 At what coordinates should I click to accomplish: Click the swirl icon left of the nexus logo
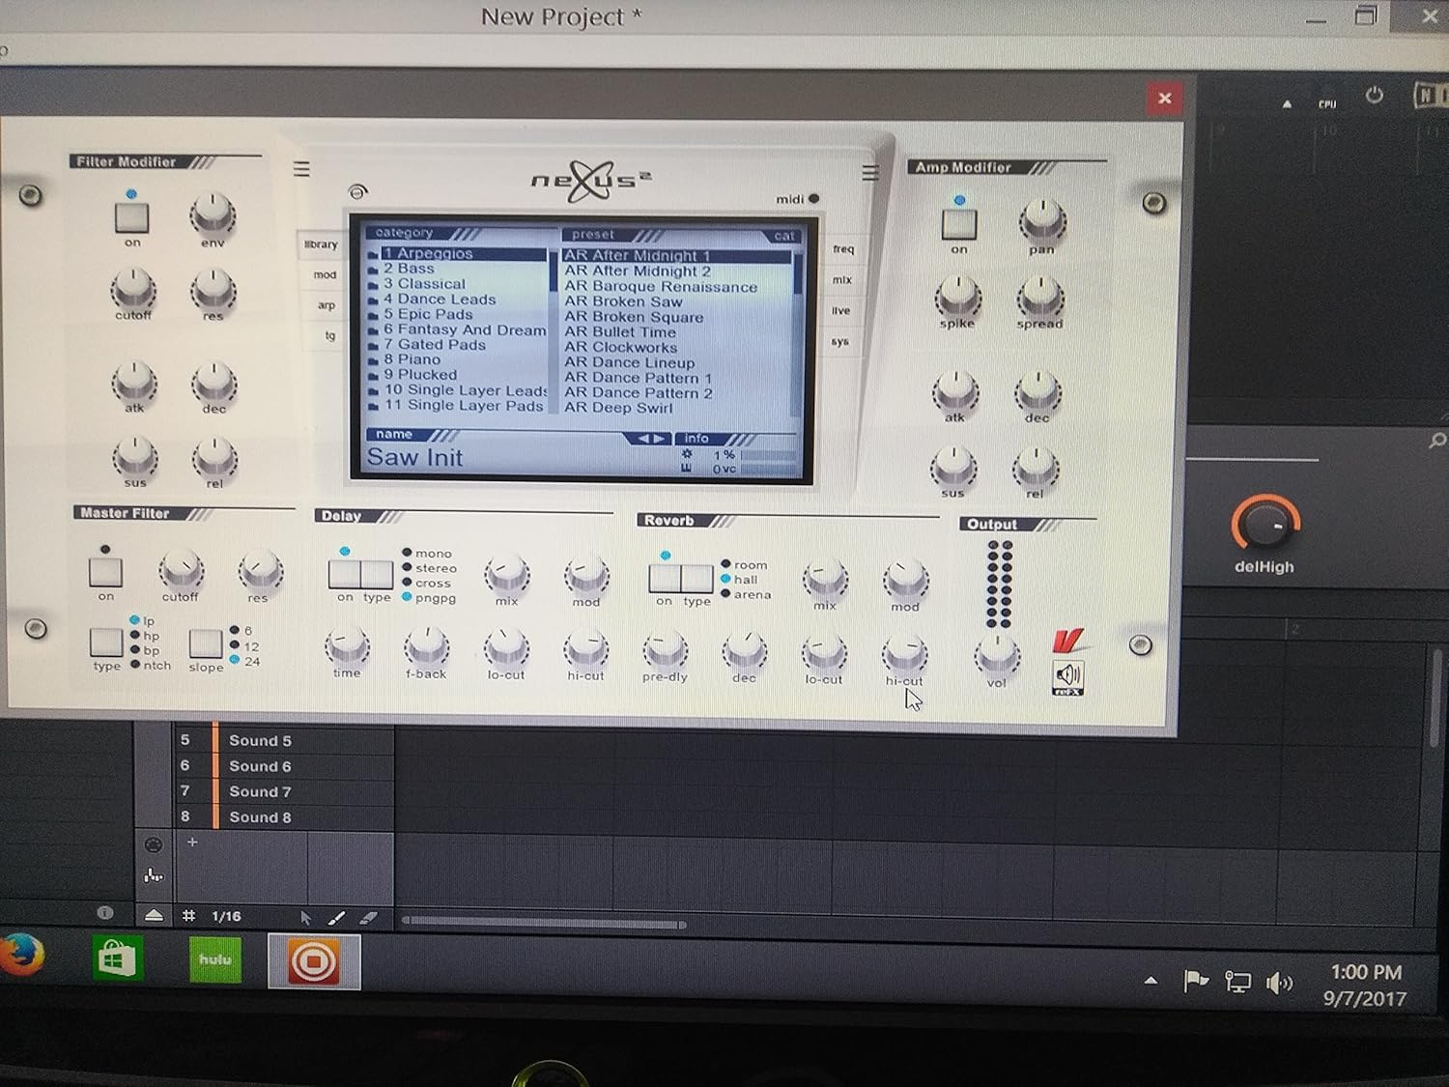click(357, 191)
